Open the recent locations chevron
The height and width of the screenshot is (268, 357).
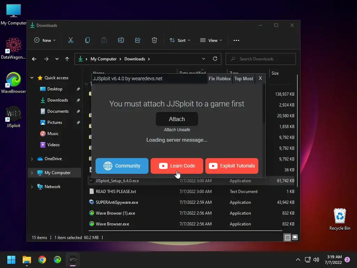[x=57, y=59]
